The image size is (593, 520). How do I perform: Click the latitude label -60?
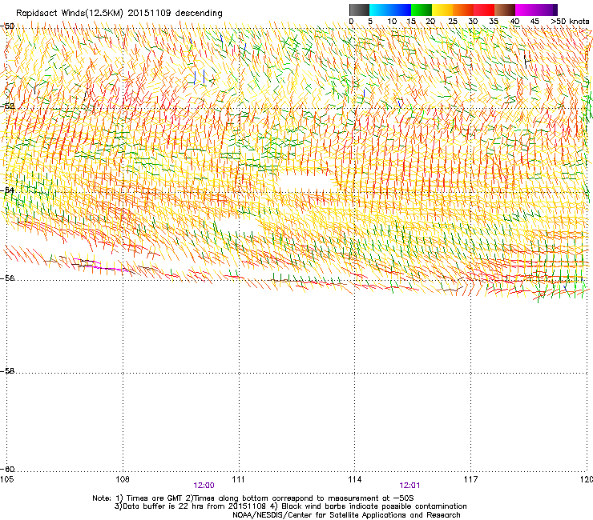[7, 470]
